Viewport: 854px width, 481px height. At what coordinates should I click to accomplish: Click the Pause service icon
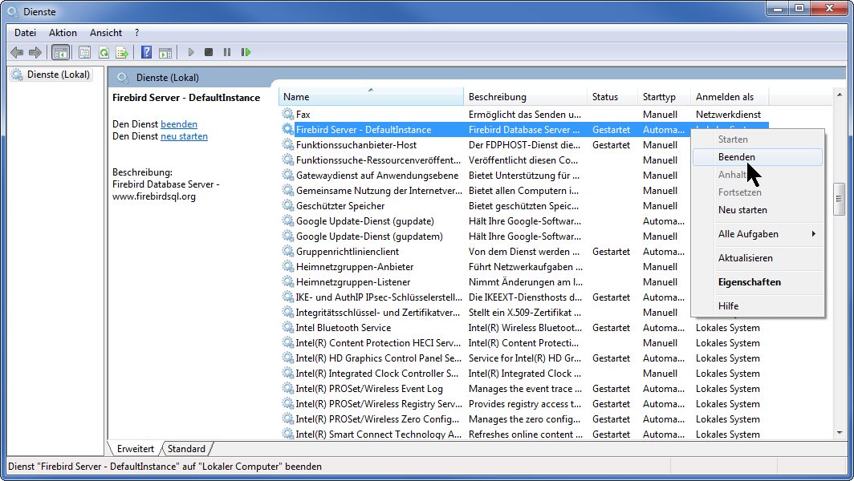coord(227,52)
